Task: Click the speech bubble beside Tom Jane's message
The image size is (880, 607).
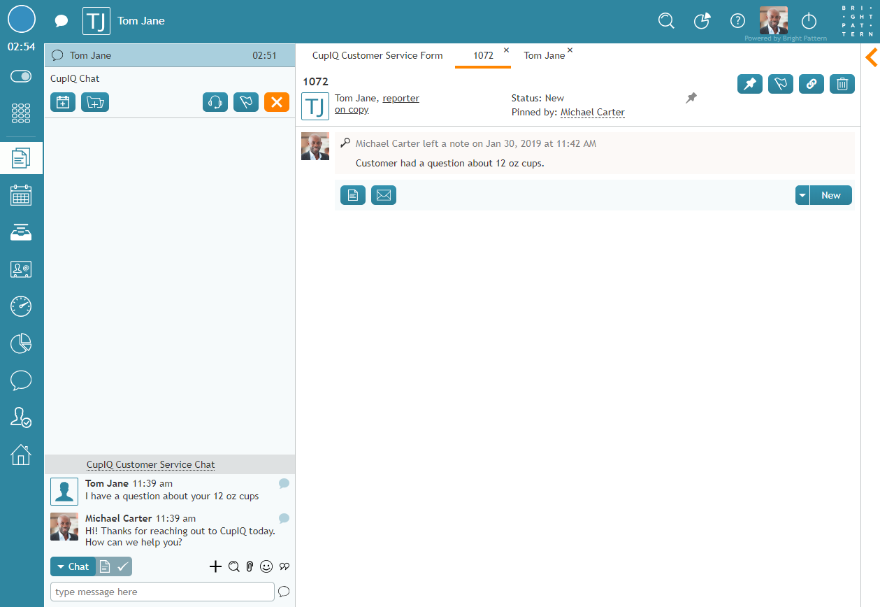Action: pyautogui.click(x=284, y=483)
